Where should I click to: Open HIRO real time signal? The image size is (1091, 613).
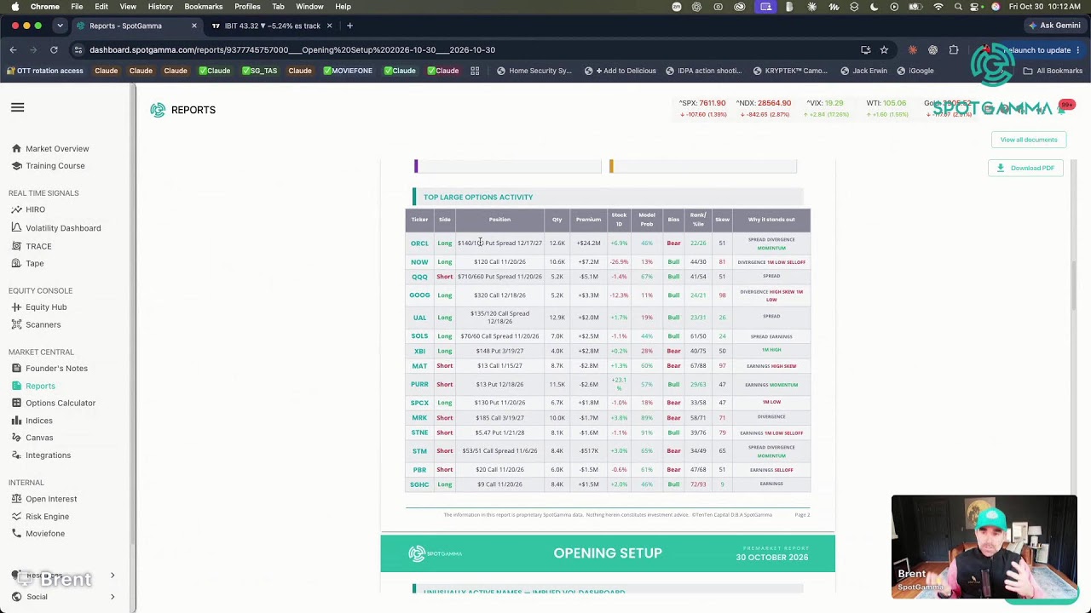35,209
